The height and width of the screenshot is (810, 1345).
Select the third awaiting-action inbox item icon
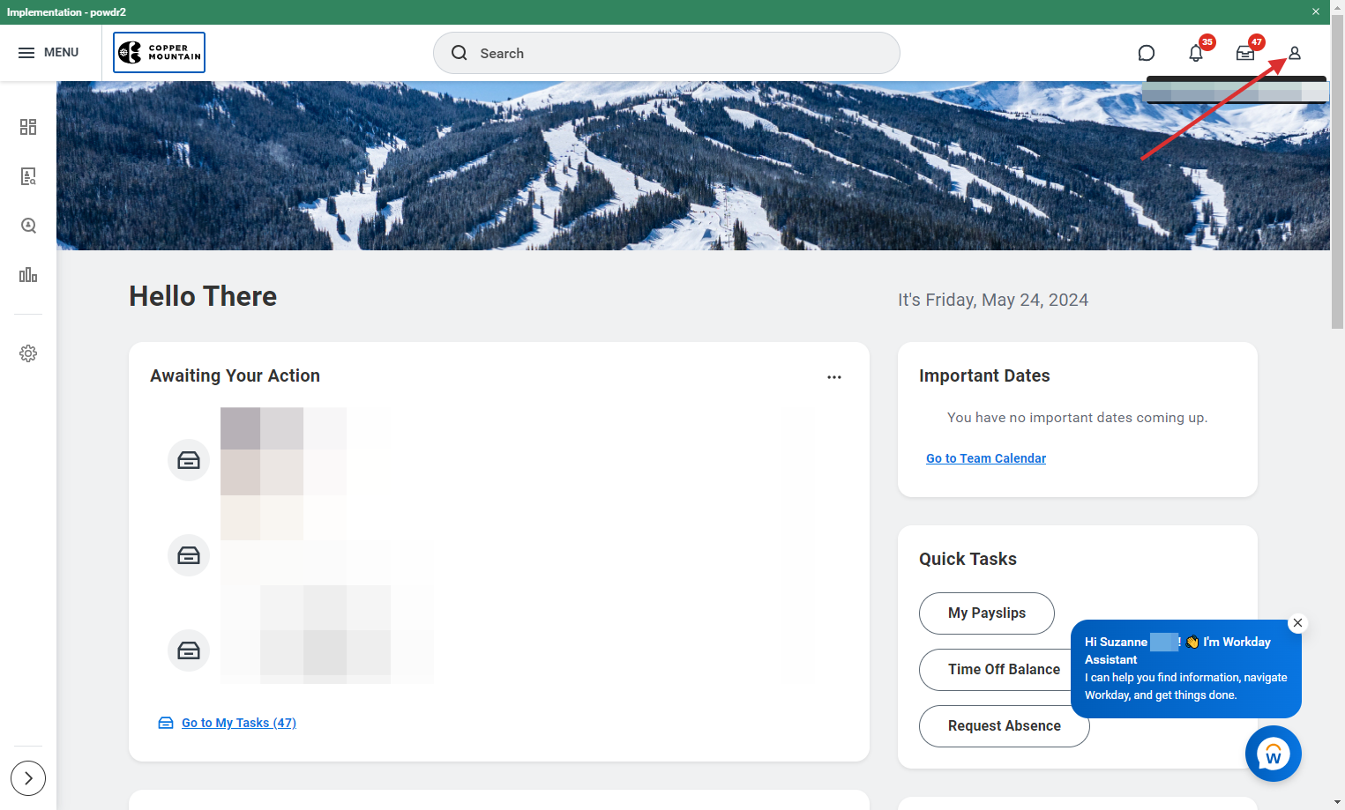(189, 650)
